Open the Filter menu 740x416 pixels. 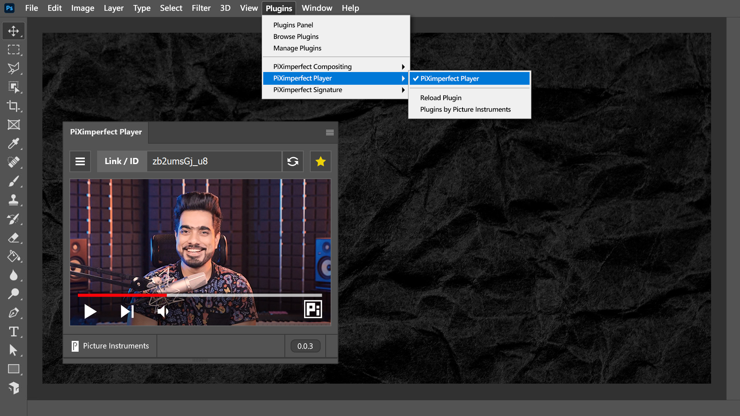pyautogui.click(x=201, y=8)
